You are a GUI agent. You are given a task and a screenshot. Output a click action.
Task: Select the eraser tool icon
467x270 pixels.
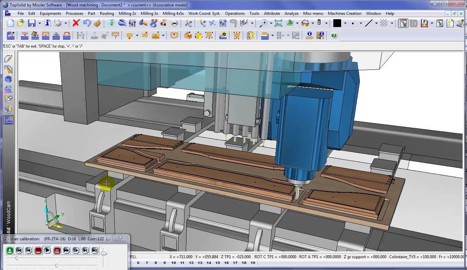(x=97, y=23)
